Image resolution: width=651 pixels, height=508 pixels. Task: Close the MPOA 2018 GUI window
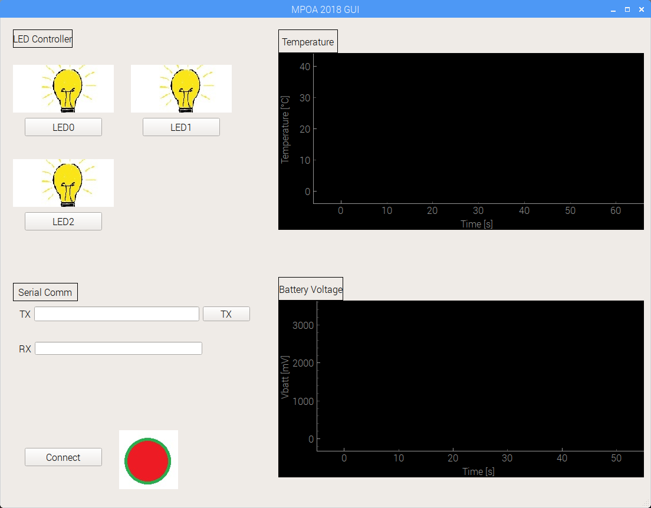click(642, 9)
